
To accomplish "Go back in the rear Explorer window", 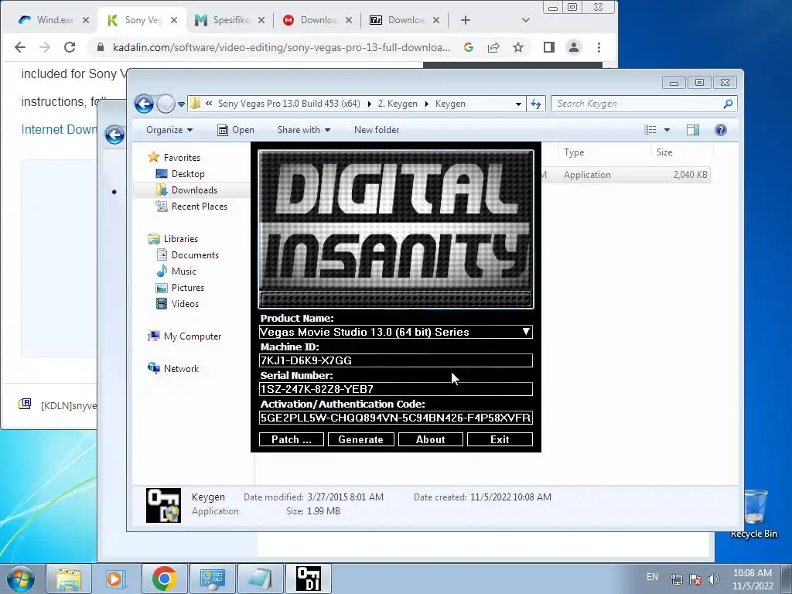I will coord(114,135).
